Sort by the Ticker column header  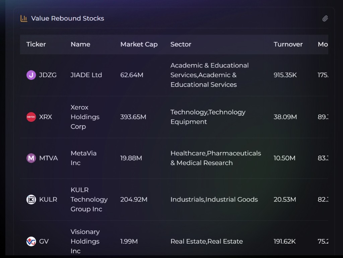click(36, 44)
